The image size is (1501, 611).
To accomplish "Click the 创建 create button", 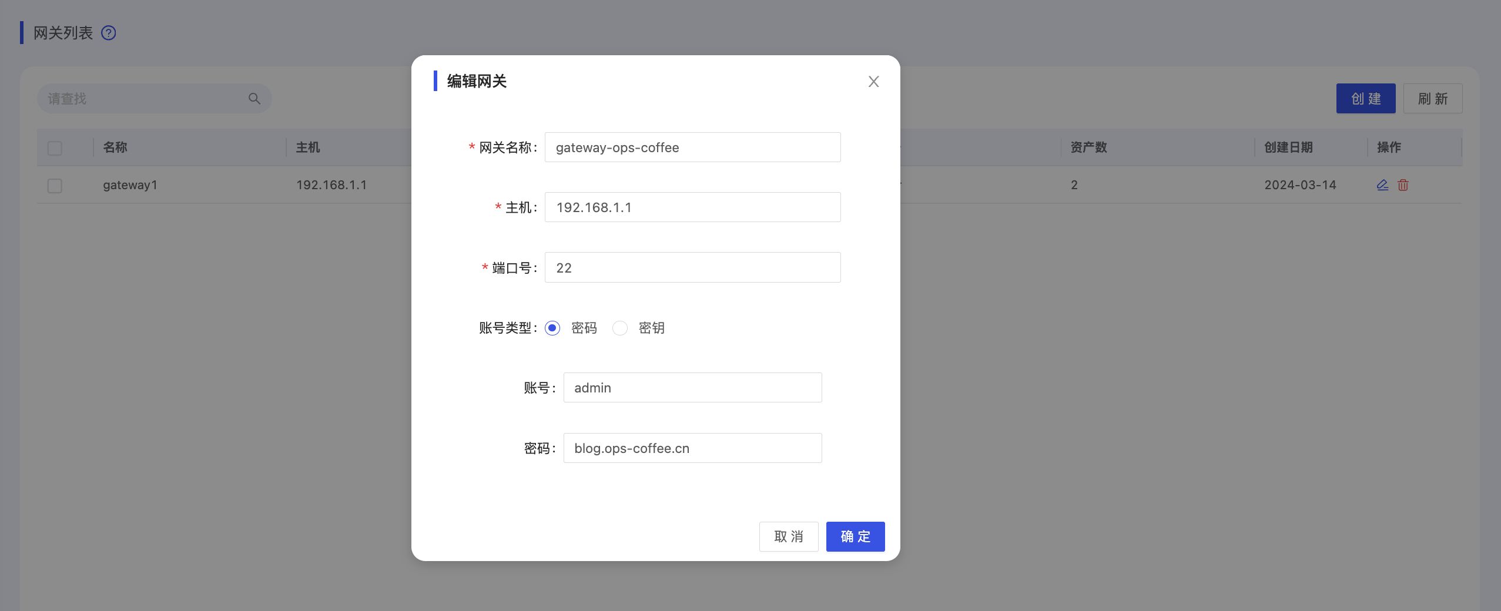I will pos(1365,99).
